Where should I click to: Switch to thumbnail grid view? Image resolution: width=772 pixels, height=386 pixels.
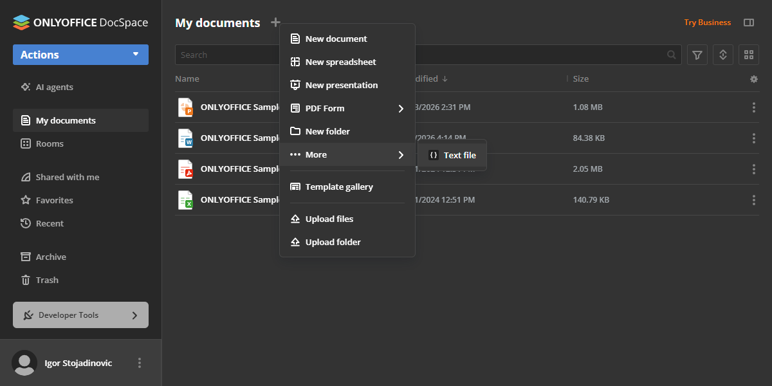[748, 55]
